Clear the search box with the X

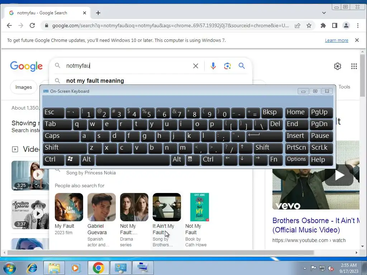[196, 66]
